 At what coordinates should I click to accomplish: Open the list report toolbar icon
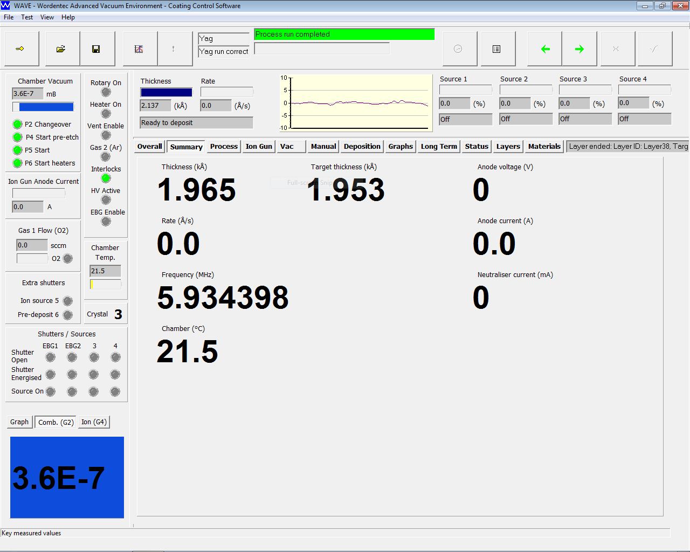(x=496, y=49)
